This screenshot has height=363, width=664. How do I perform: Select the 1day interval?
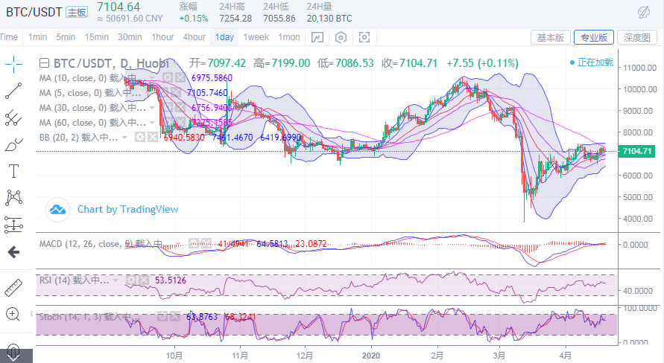(224, 37)
